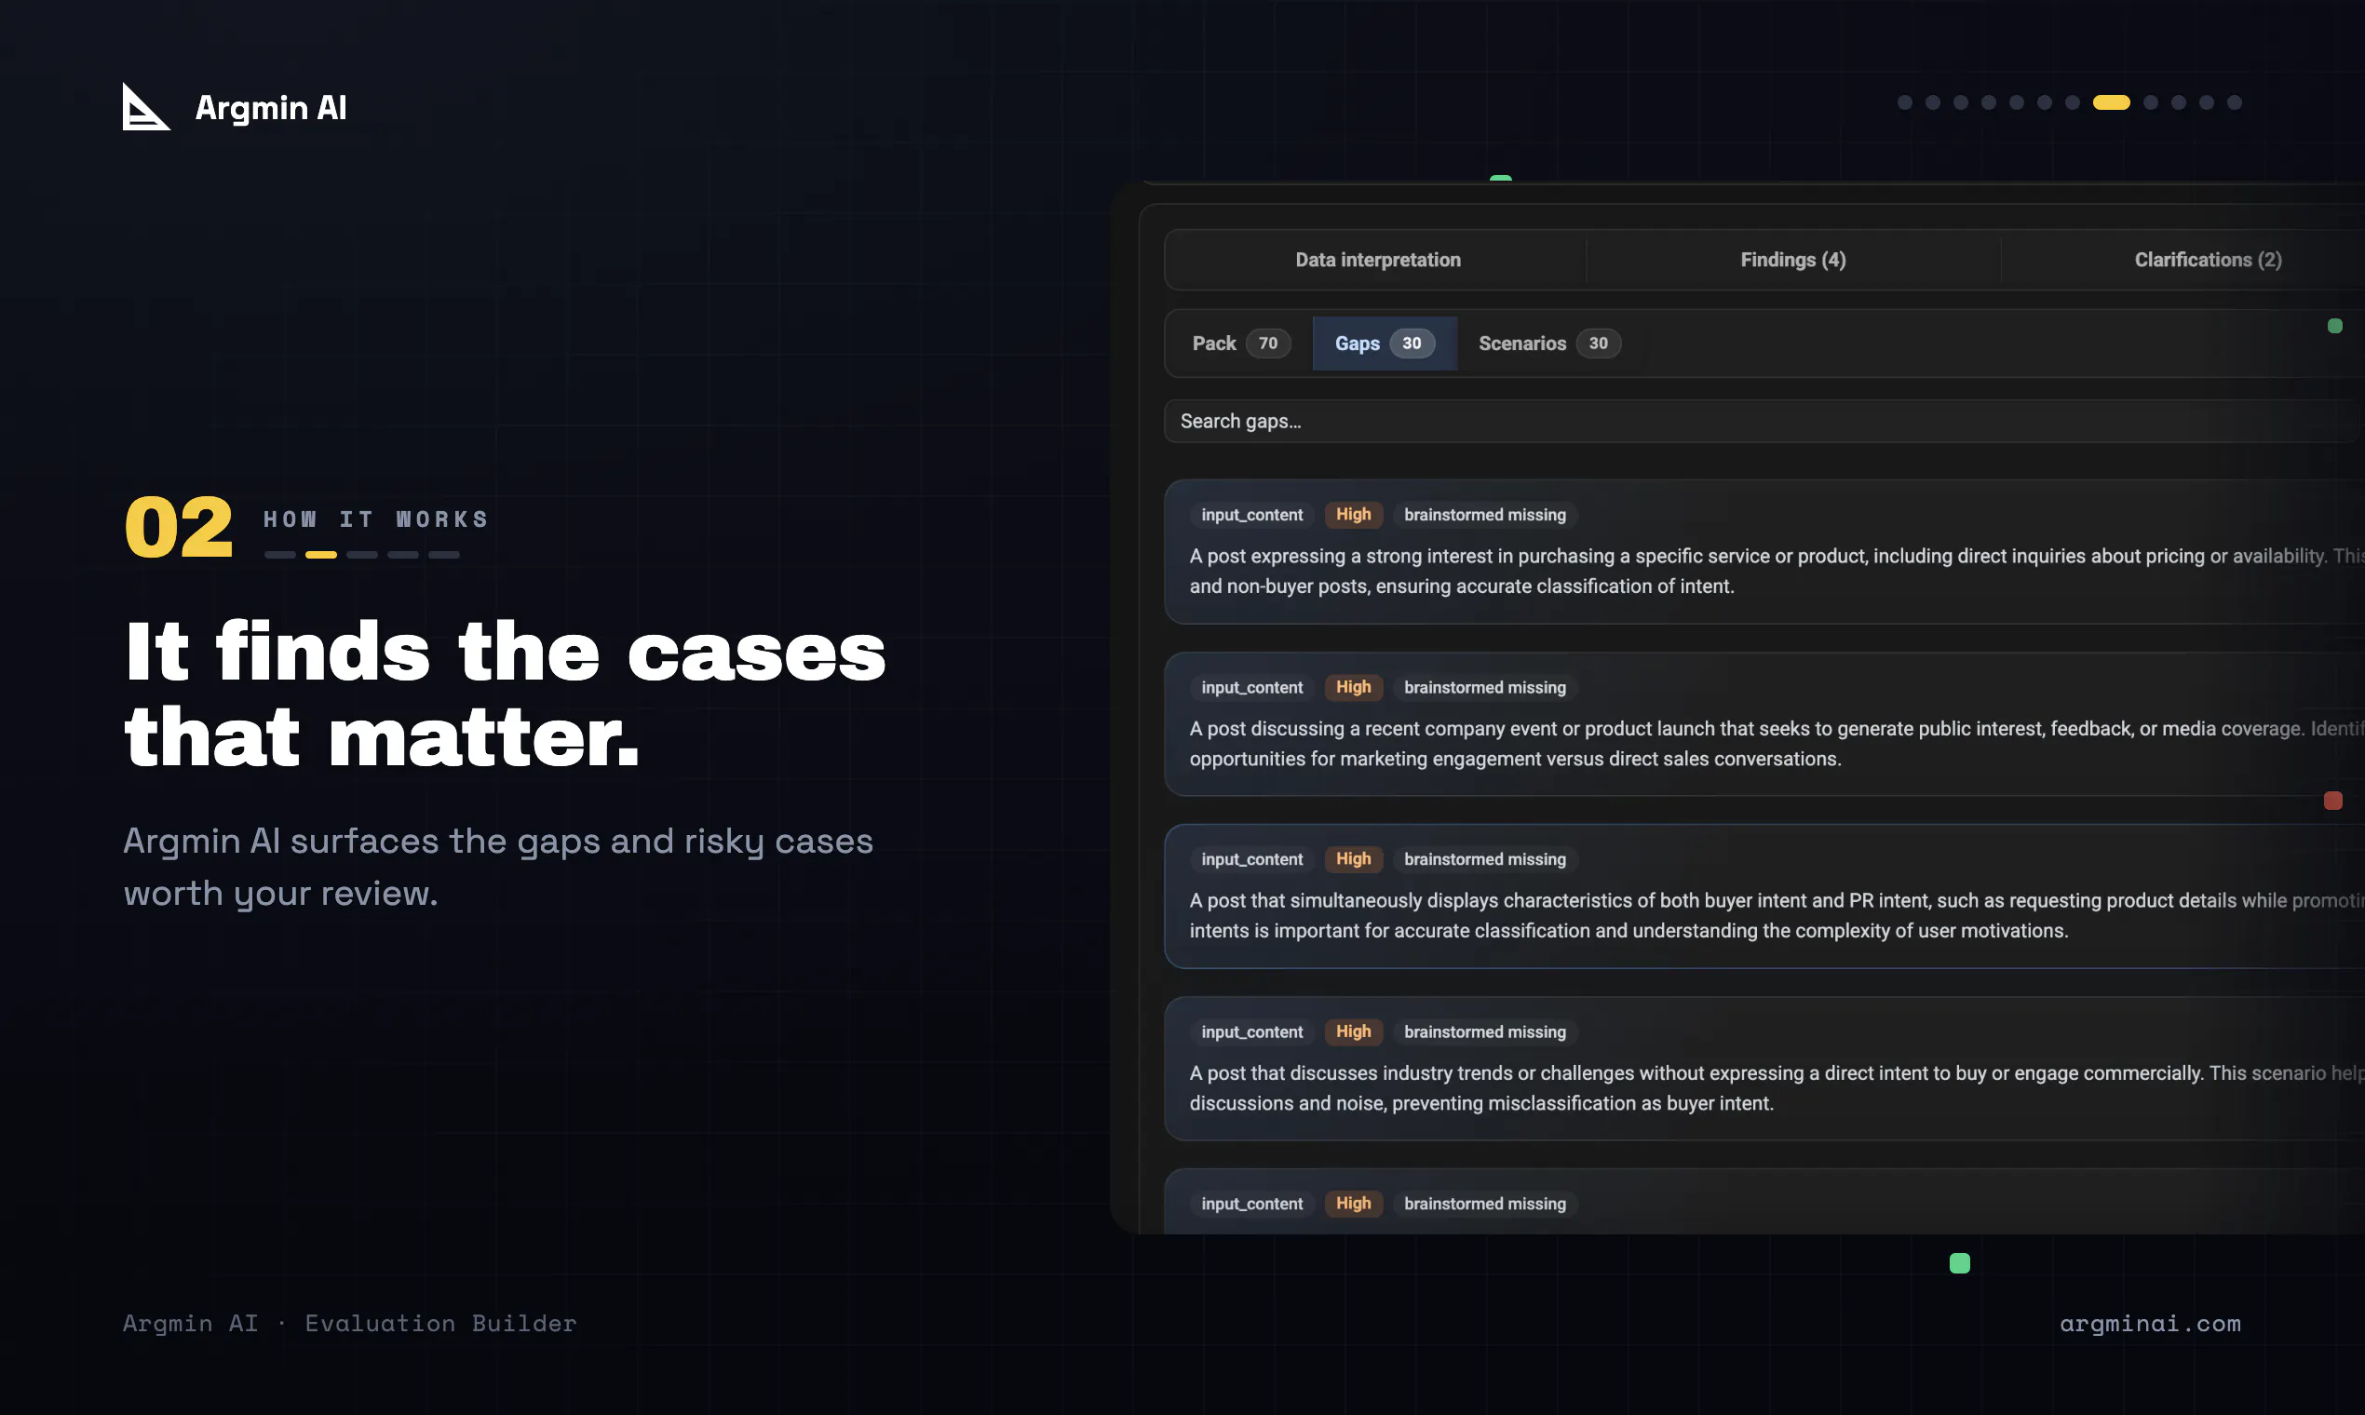This screenshot has height=1415, width=2365.
Task: Jump to the last slide indicator dot
Action: (x=2234, y=102)
